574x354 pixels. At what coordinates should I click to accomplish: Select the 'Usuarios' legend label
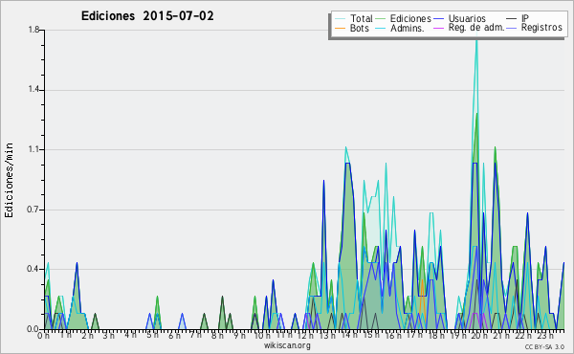tap(467, 18)
